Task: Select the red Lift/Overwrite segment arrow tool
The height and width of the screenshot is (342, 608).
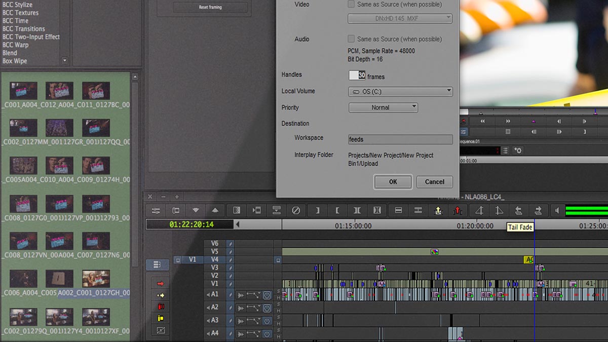Action: point(161,284)
